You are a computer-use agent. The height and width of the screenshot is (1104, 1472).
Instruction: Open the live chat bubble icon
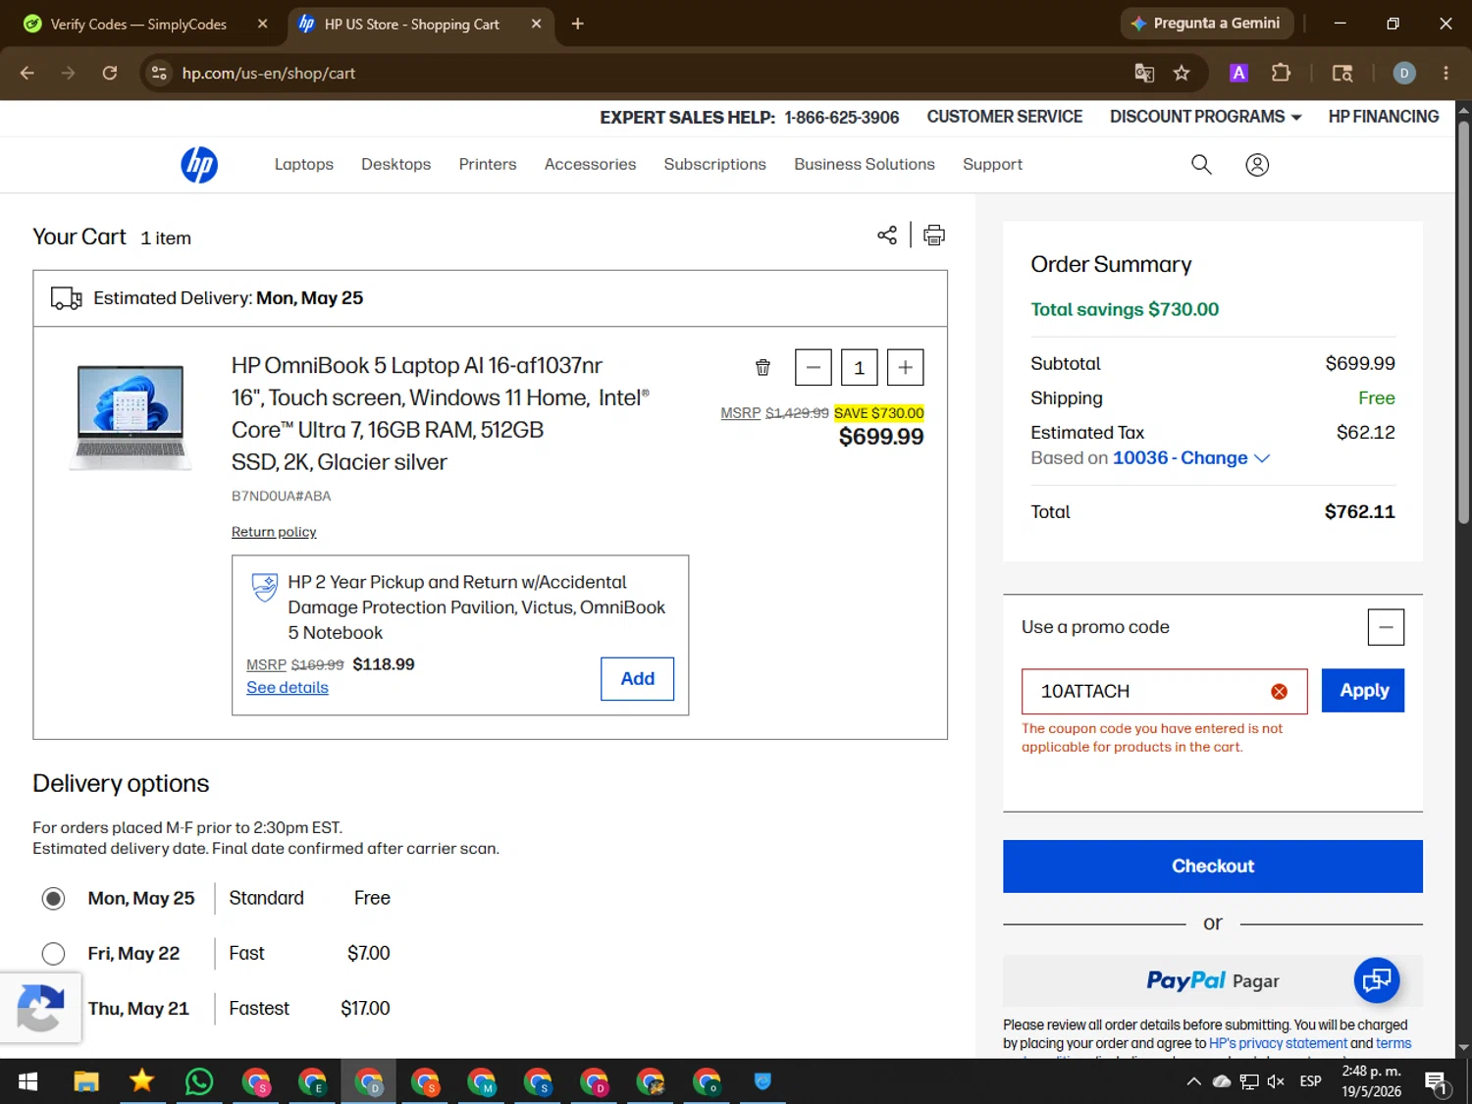(1377, 979)
